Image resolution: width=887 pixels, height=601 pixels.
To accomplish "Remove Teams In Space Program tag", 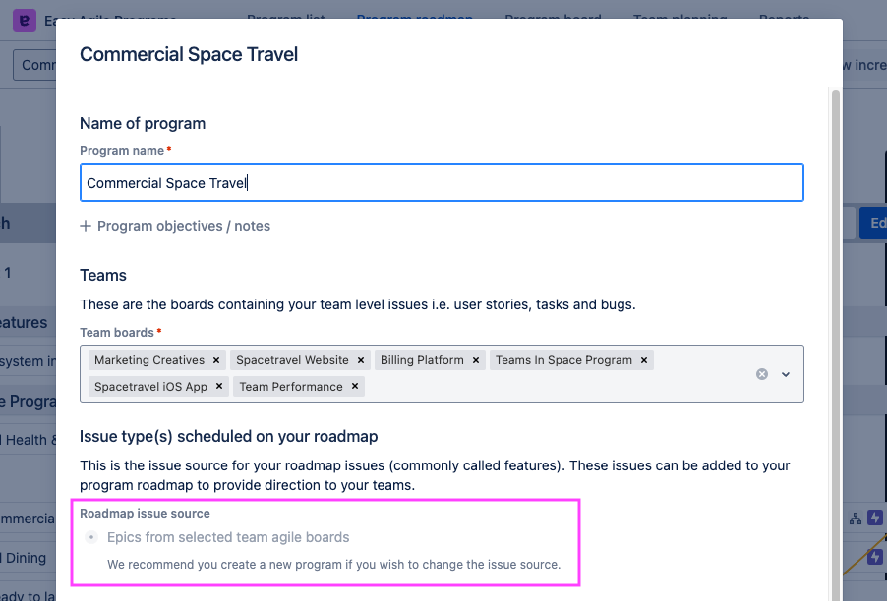I will (644, 360).
